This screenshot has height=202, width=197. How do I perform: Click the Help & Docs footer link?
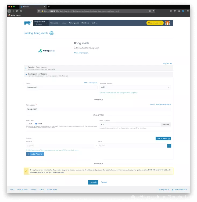(23, 190)
